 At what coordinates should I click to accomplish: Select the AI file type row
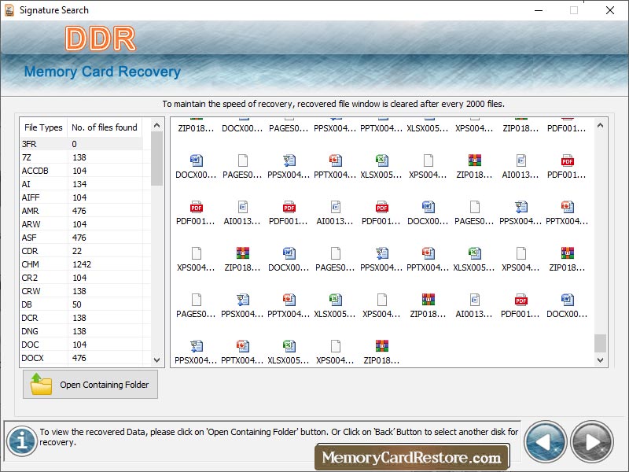point(82,184)
